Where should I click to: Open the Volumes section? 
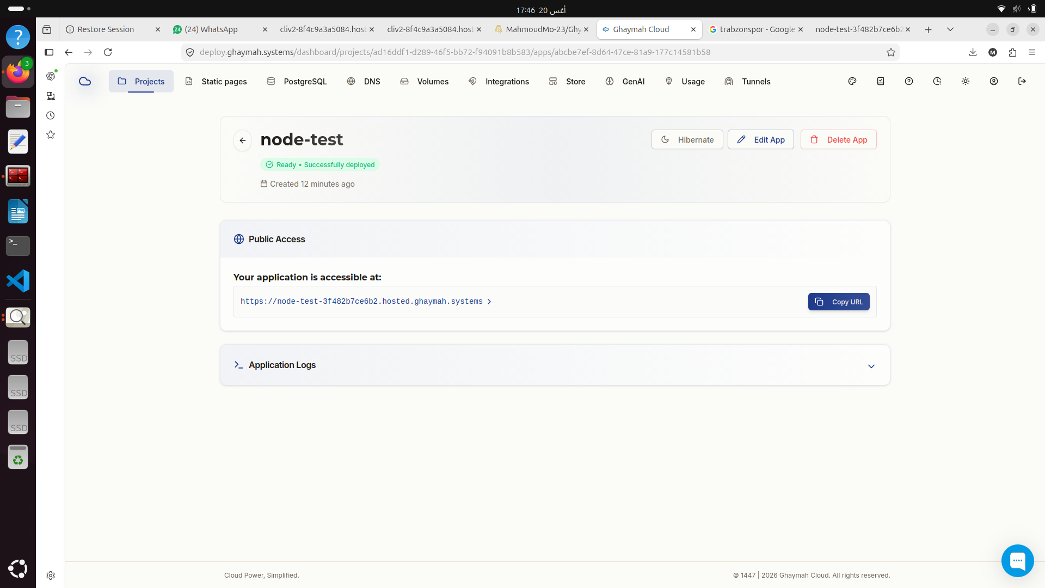425,82
